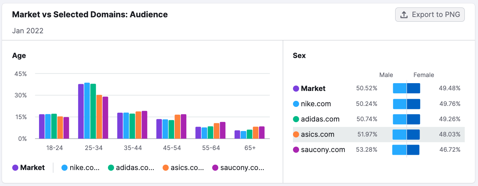This screenshot has width=478, height=186.
Task: Click the green adidas.com dot in Sex list
Action: click(x=296, y=119)
